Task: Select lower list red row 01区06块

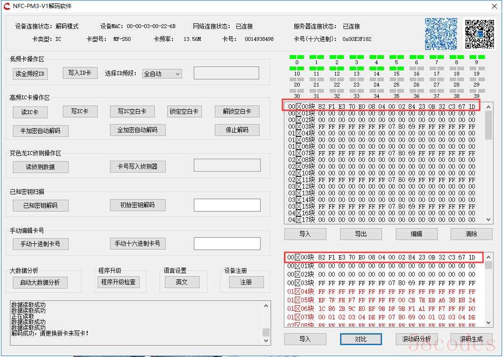Action: point(382,309)
